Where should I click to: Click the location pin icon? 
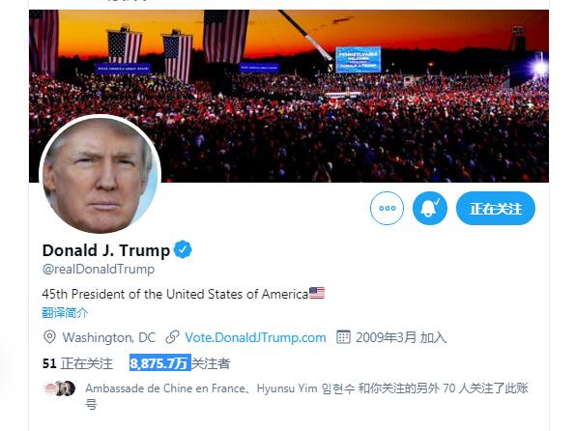(49, 337)
